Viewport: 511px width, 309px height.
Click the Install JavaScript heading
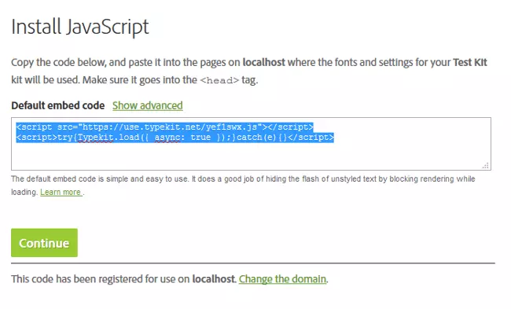80,27
